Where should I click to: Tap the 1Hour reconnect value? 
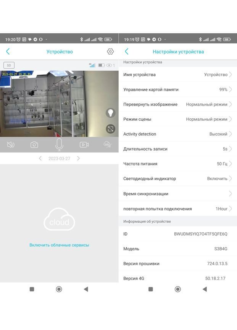pos(221,209)
